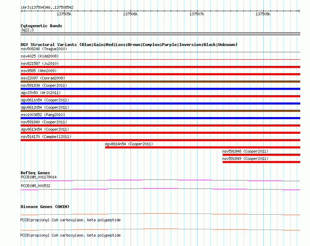Click the PCCB|NM_000532 RefSeq gene label
This screenshot has height=246, width=310.
(36, 186)
